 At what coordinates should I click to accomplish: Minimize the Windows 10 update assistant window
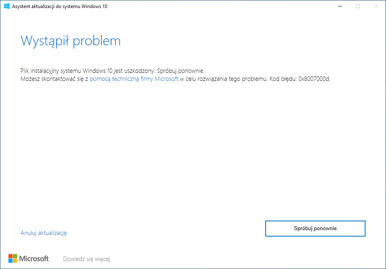point(340,6)
